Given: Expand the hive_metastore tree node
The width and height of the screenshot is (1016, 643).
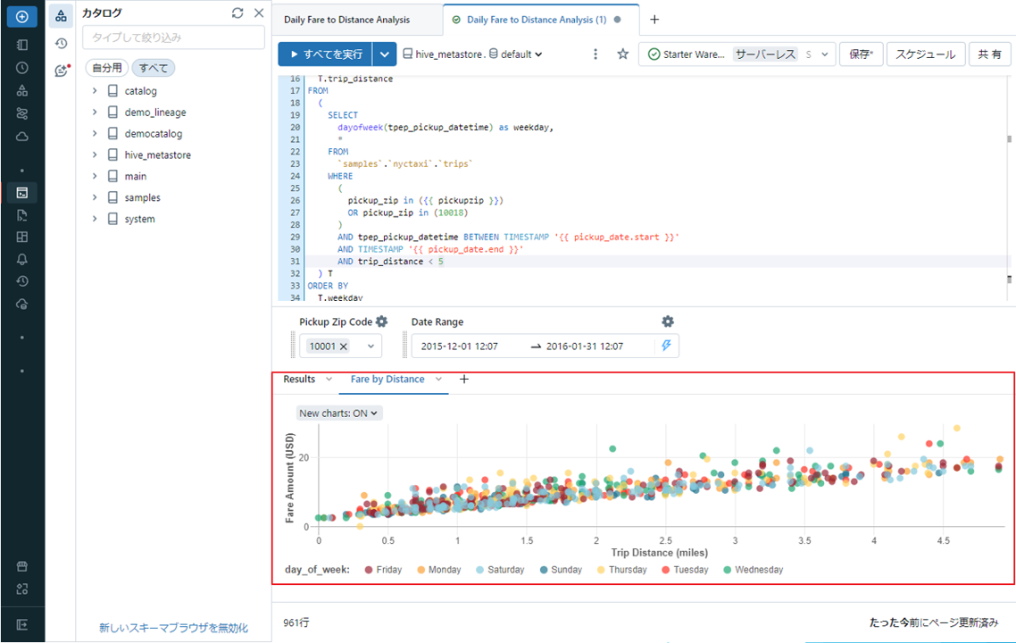Looking at the screenshot, I should click(x=95, y=154).
